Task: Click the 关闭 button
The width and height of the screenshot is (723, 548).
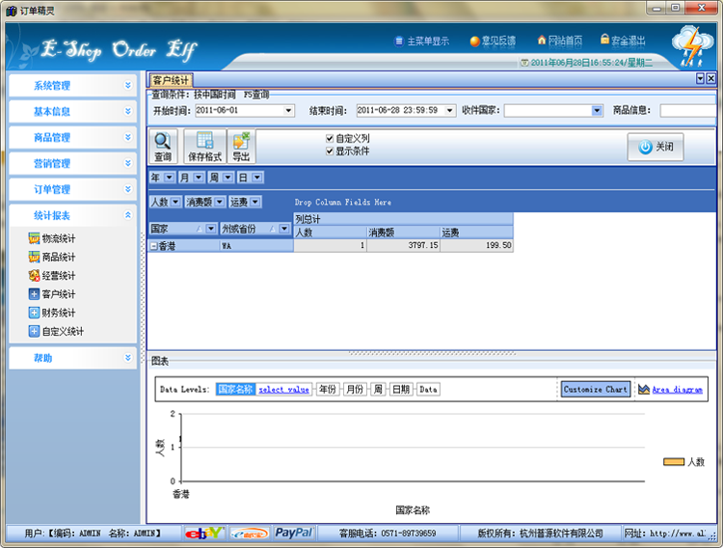Action: 656,147
